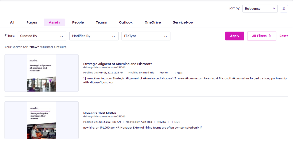The image size is (293, 146).
Task: Reset the search filters
Action: pos(283,36)
